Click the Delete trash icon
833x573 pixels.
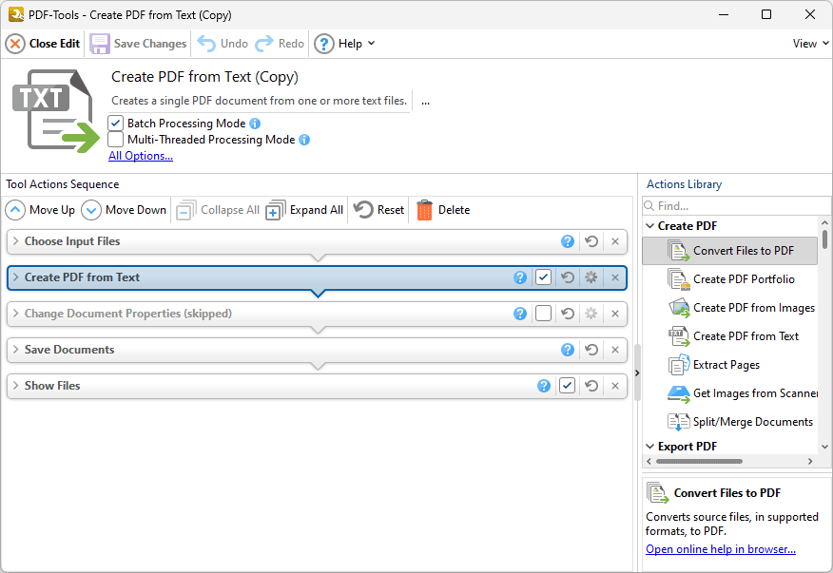[x=424, y=209]
